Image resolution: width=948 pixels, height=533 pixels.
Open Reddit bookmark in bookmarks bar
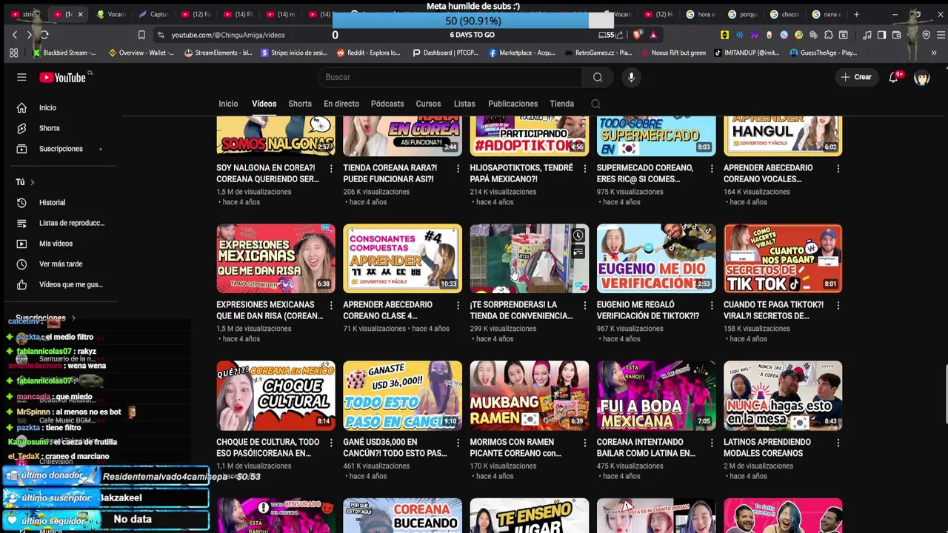pos(369,53)
